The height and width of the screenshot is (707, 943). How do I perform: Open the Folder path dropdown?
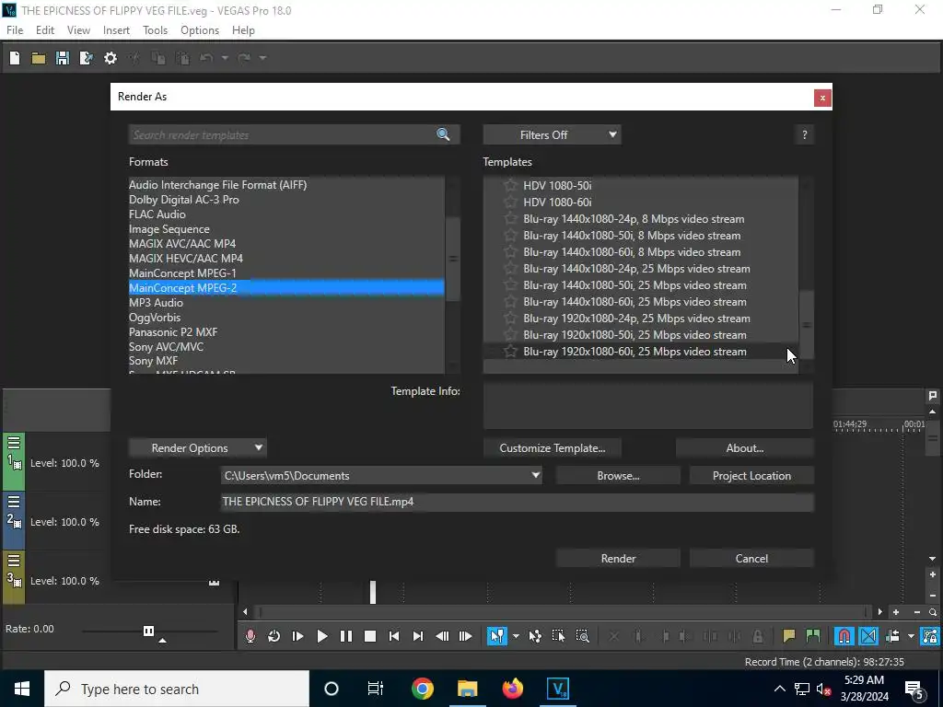point(535,476)
